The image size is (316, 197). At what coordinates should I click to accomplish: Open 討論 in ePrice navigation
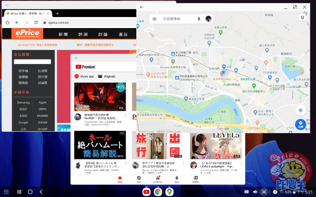(x=103, y=34)
